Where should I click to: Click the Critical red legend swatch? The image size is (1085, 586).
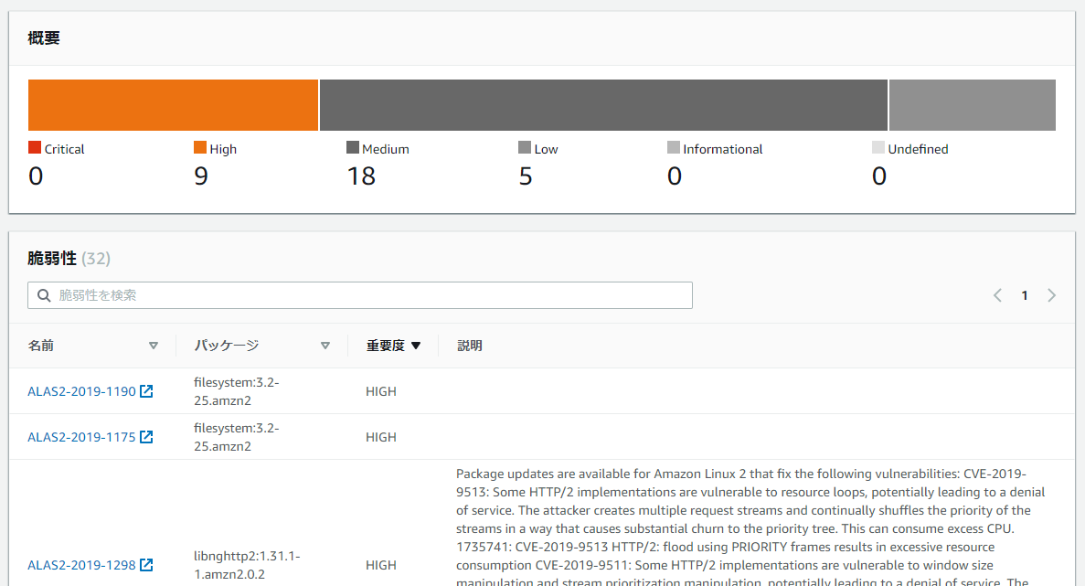35,147
